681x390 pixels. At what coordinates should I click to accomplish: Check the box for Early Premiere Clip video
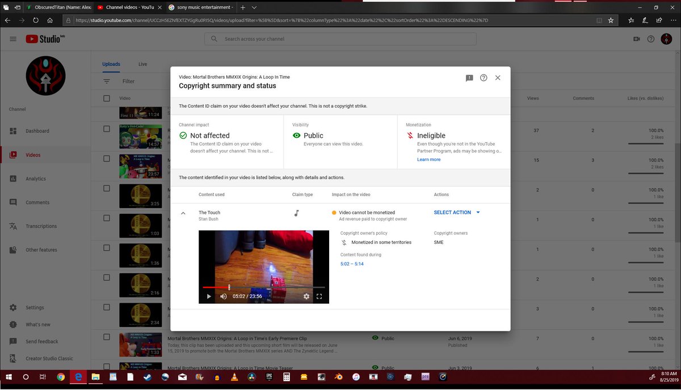point(107,337)
